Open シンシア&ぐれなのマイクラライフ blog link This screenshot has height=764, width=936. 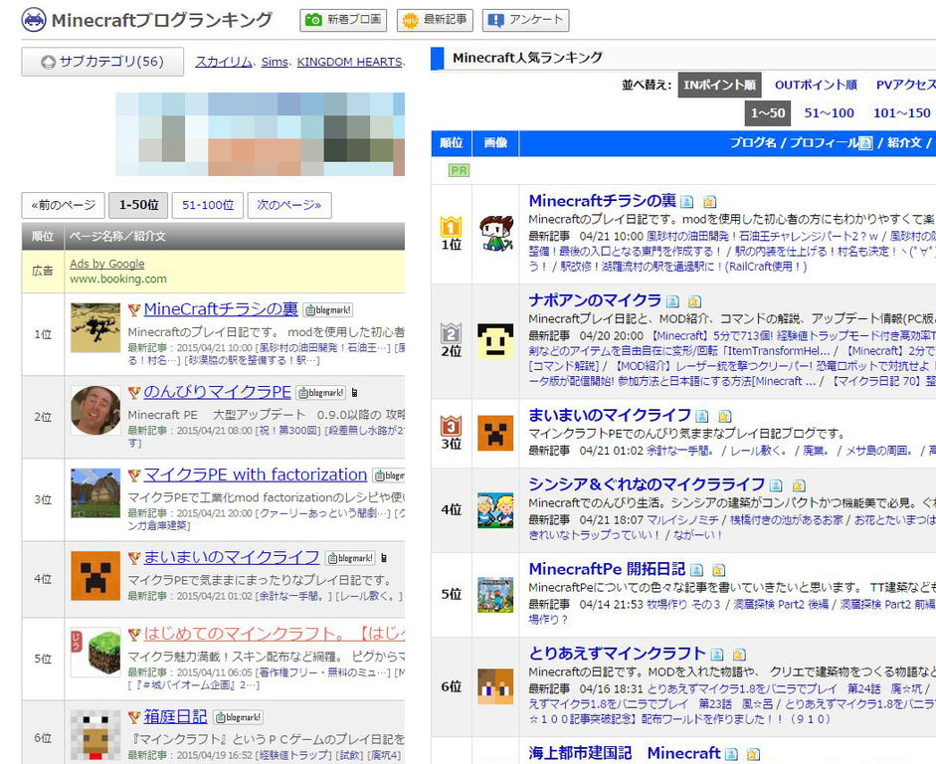point(647,484)
